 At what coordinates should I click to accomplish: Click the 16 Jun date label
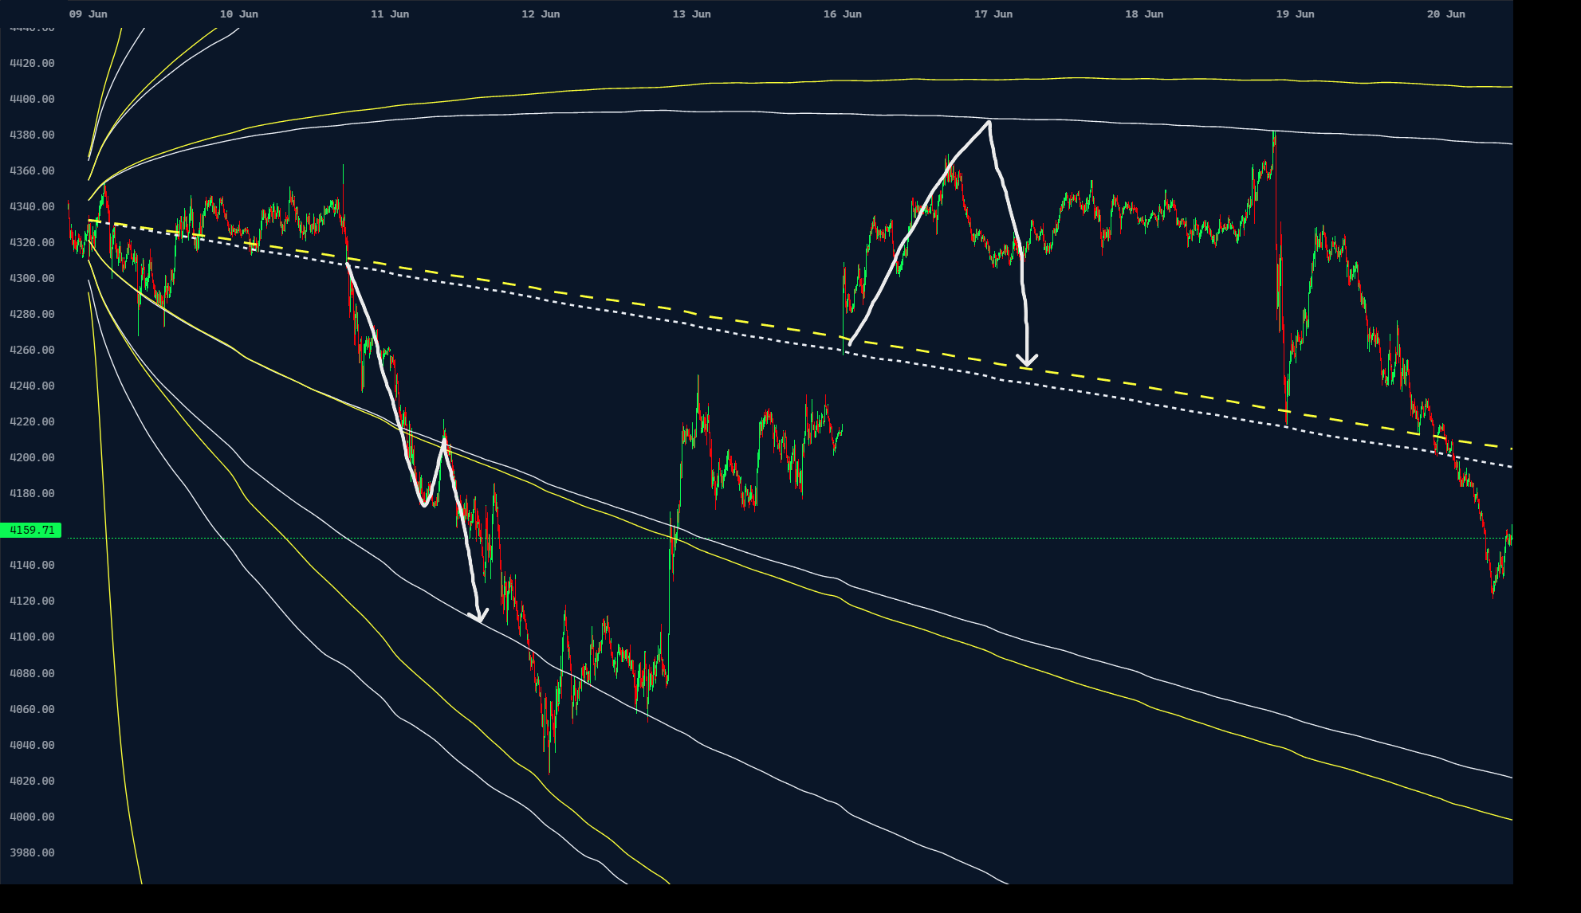pos(842,14)
